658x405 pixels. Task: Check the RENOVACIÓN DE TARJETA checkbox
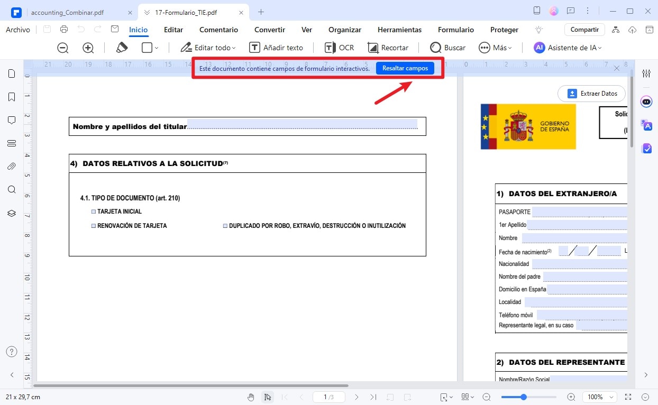94,226
